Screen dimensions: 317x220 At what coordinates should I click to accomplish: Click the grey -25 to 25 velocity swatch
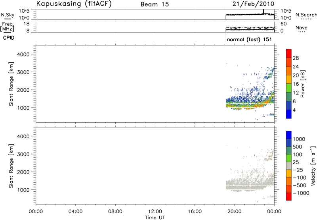289,166
